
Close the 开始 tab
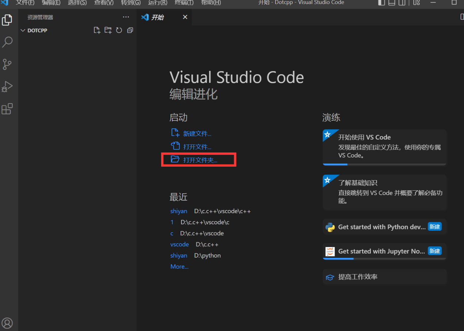(185, 17)
